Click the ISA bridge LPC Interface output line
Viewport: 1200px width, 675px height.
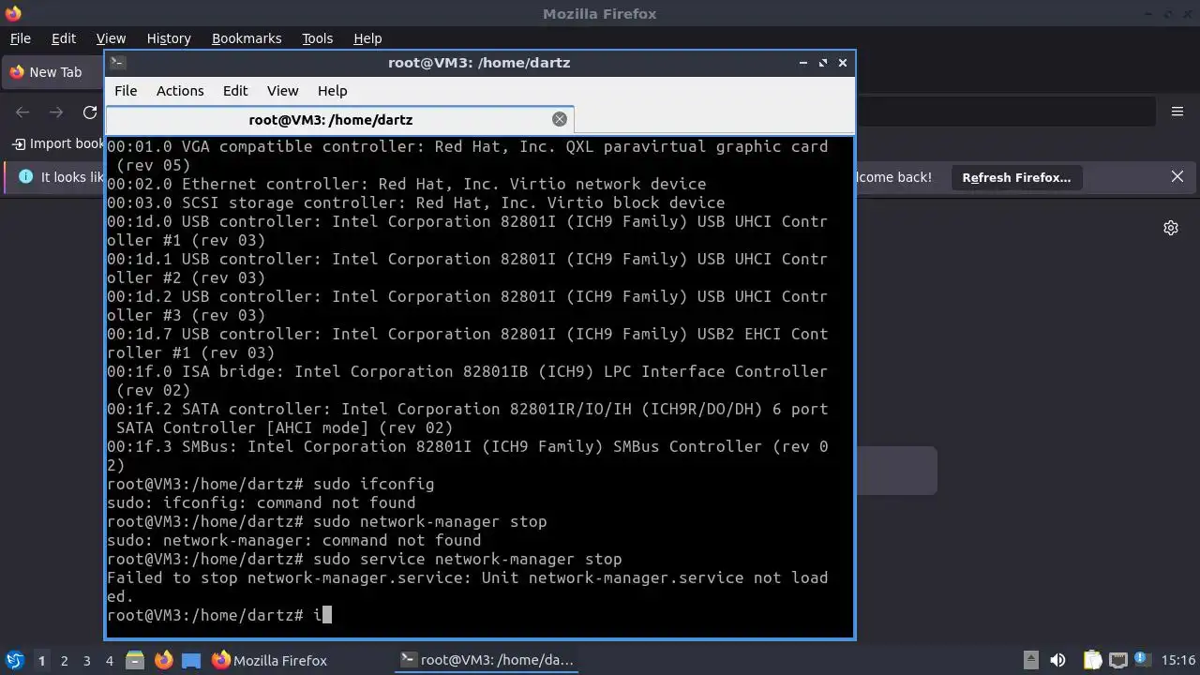pyautogui.click(x=467, y=381)
